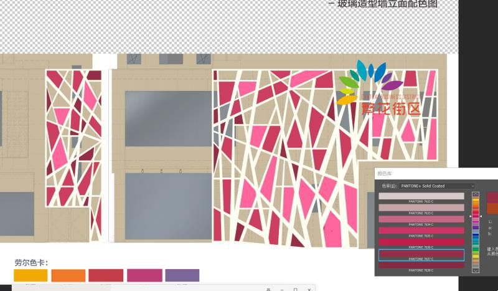Click the purple color card swatch
The image size is (498, 291).
point(182,275)
